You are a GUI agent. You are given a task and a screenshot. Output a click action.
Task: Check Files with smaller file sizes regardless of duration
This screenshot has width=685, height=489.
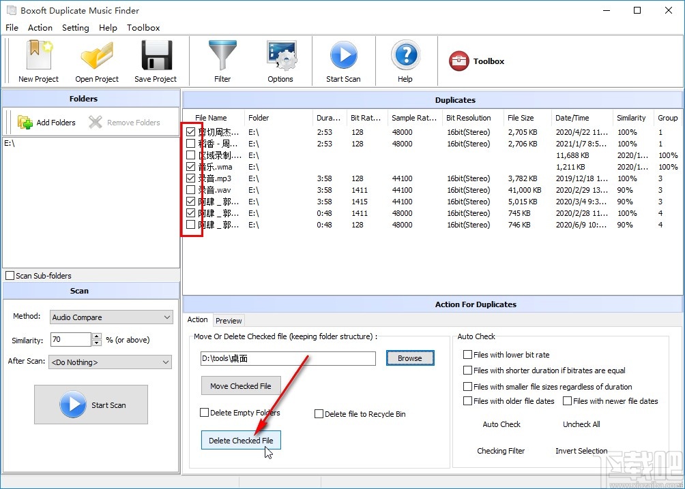[467, 386]
